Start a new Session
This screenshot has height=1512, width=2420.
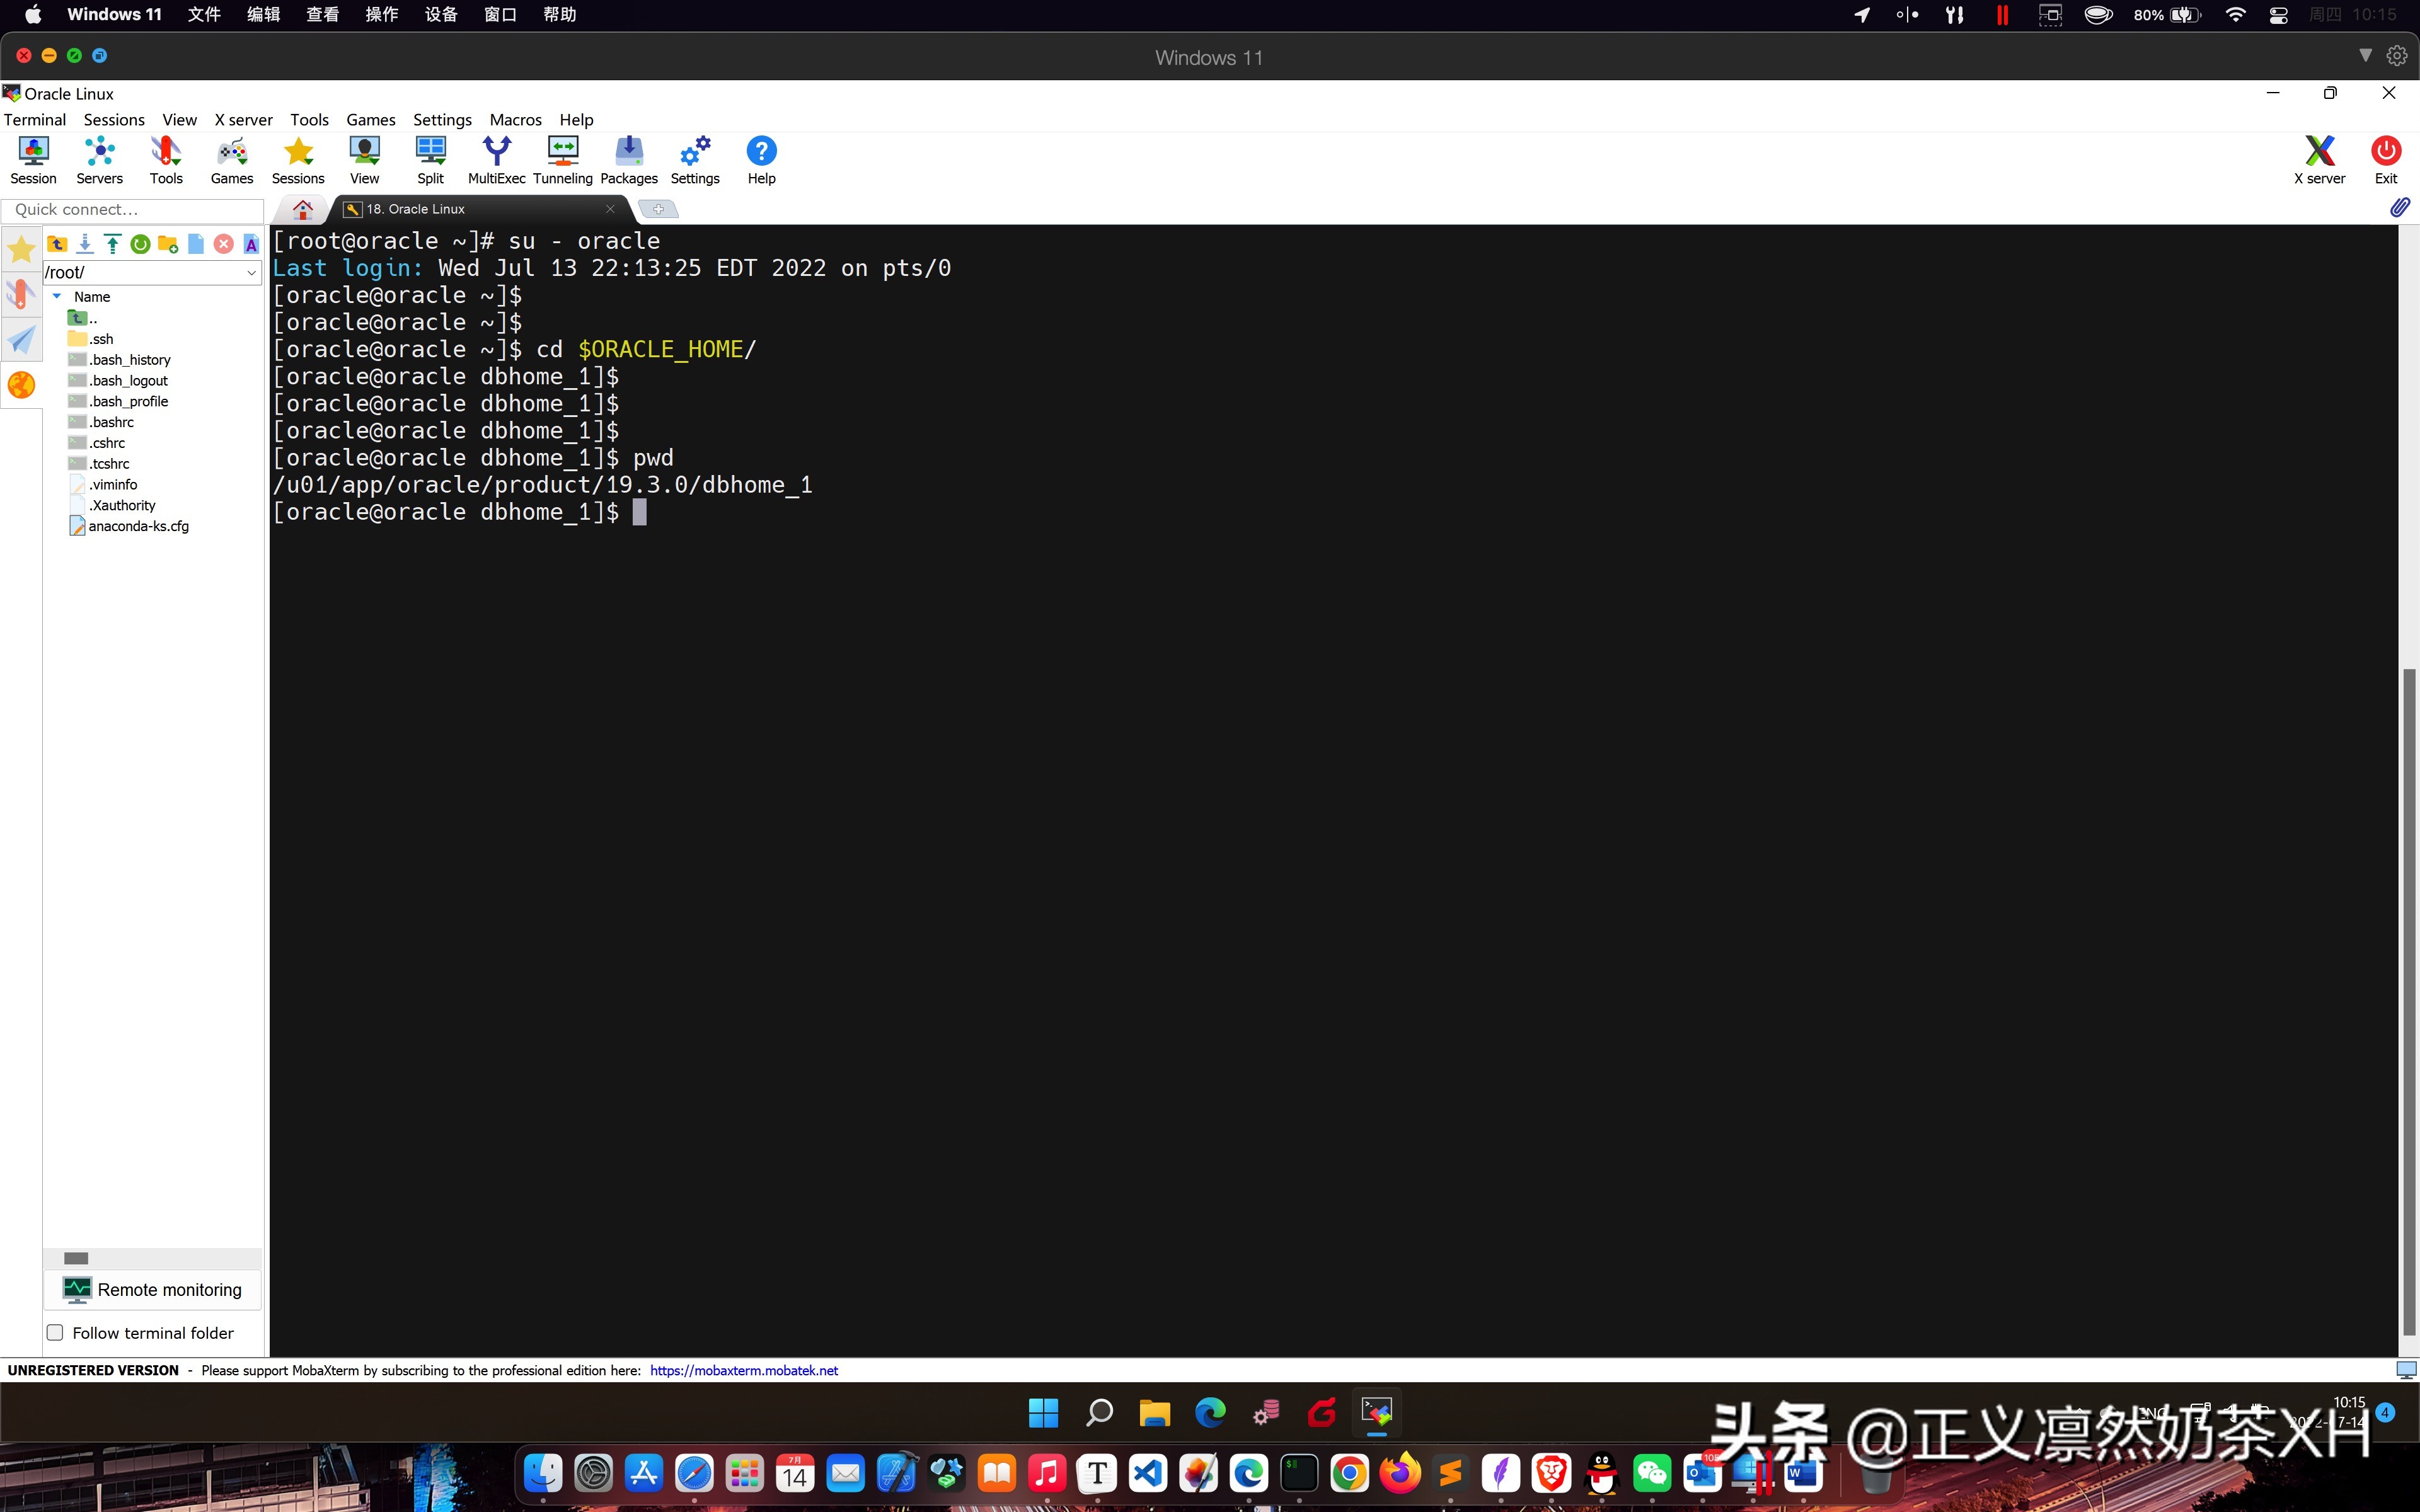pos(33,159)
